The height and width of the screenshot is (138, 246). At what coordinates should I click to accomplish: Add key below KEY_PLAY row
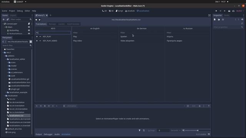37,36
